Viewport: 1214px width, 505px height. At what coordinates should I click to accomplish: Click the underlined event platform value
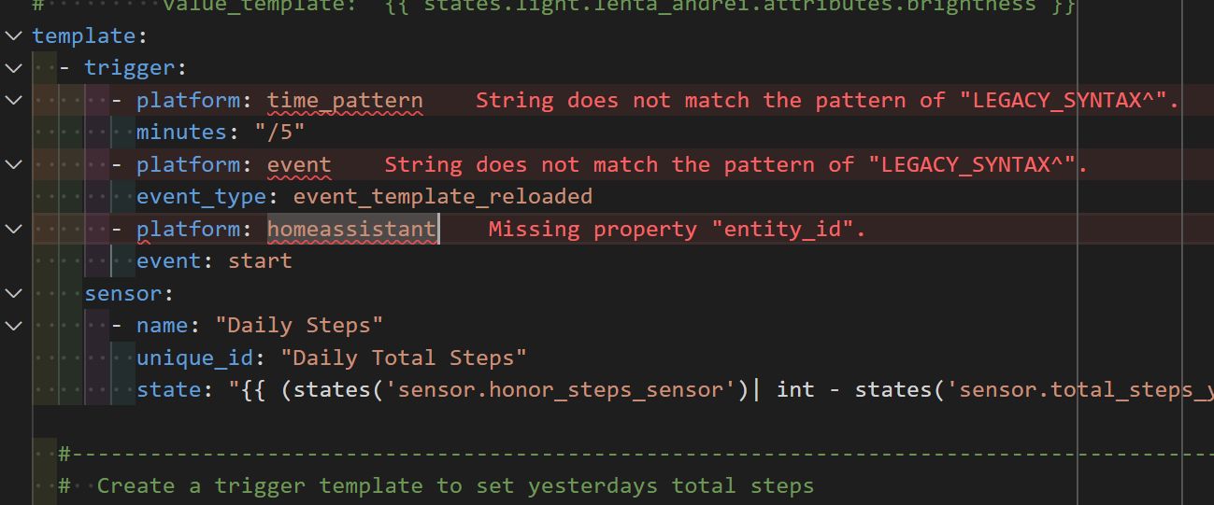pos(299,165)
